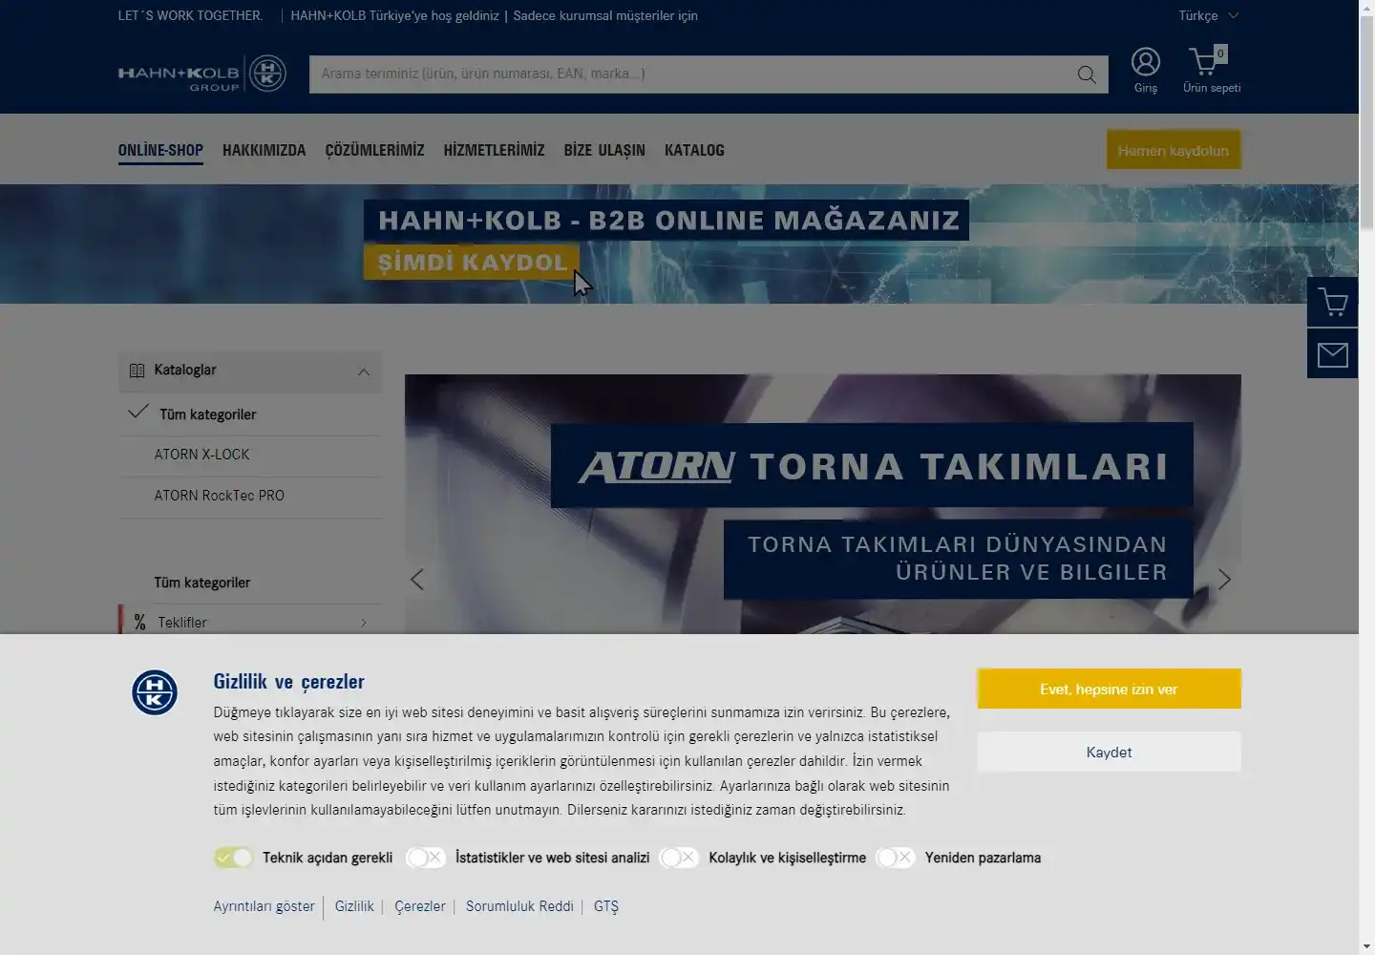Click the Gizlilik ve çerezler heading
This screenshot has width=1375, height=955.
point(289,682)
